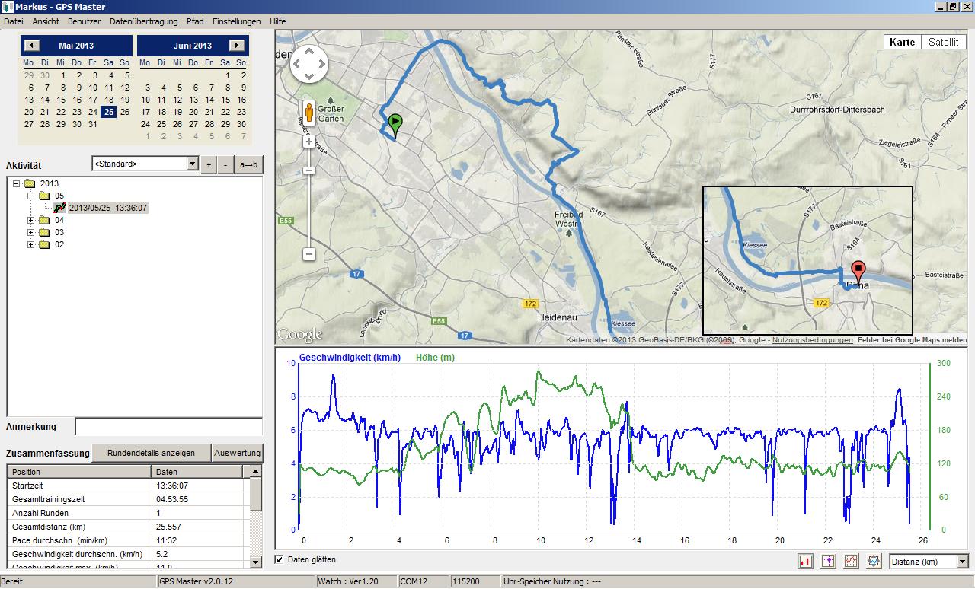This screenshot has height=589, width=975.
Task: Expand the 02 month tree node
Action: [x=31, y=244]
